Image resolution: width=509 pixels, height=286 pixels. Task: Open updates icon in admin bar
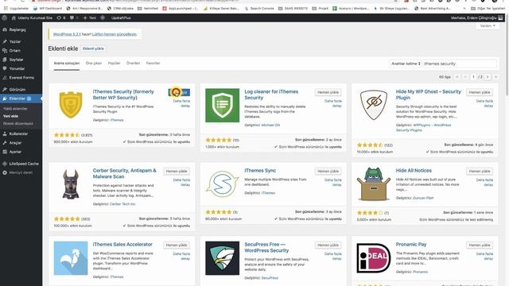point(61,17)
